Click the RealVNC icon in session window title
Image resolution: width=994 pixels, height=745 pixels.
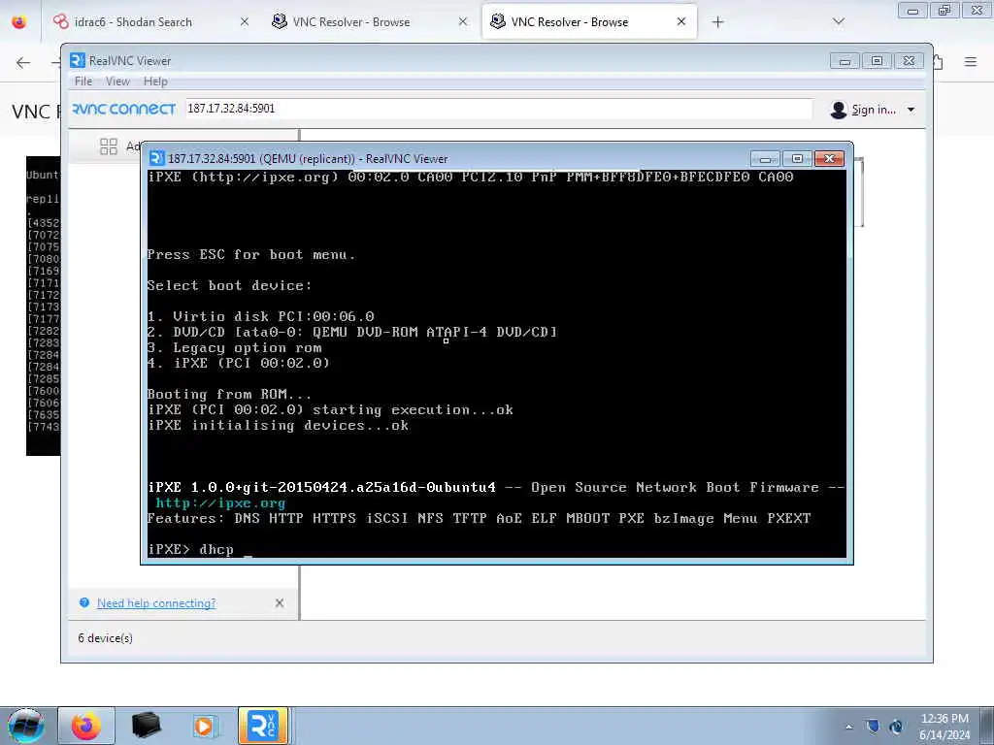click(156, 158)
